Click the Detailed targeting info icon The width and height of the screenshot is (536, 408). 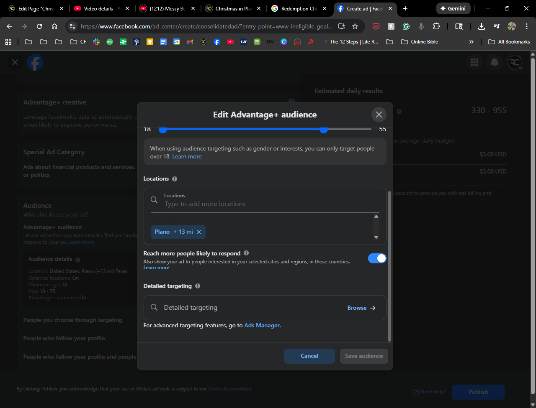(198, 286)
